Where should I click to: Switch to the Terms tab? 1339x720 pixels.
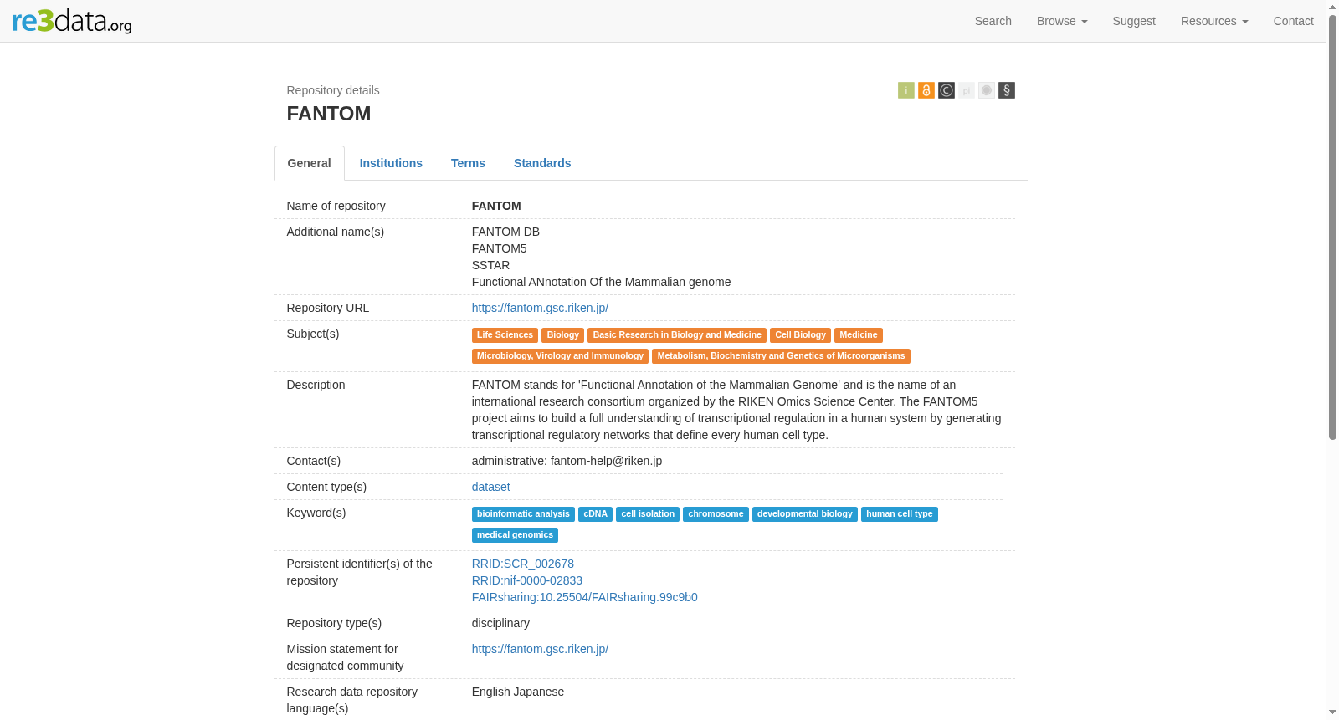pos(468,163)
